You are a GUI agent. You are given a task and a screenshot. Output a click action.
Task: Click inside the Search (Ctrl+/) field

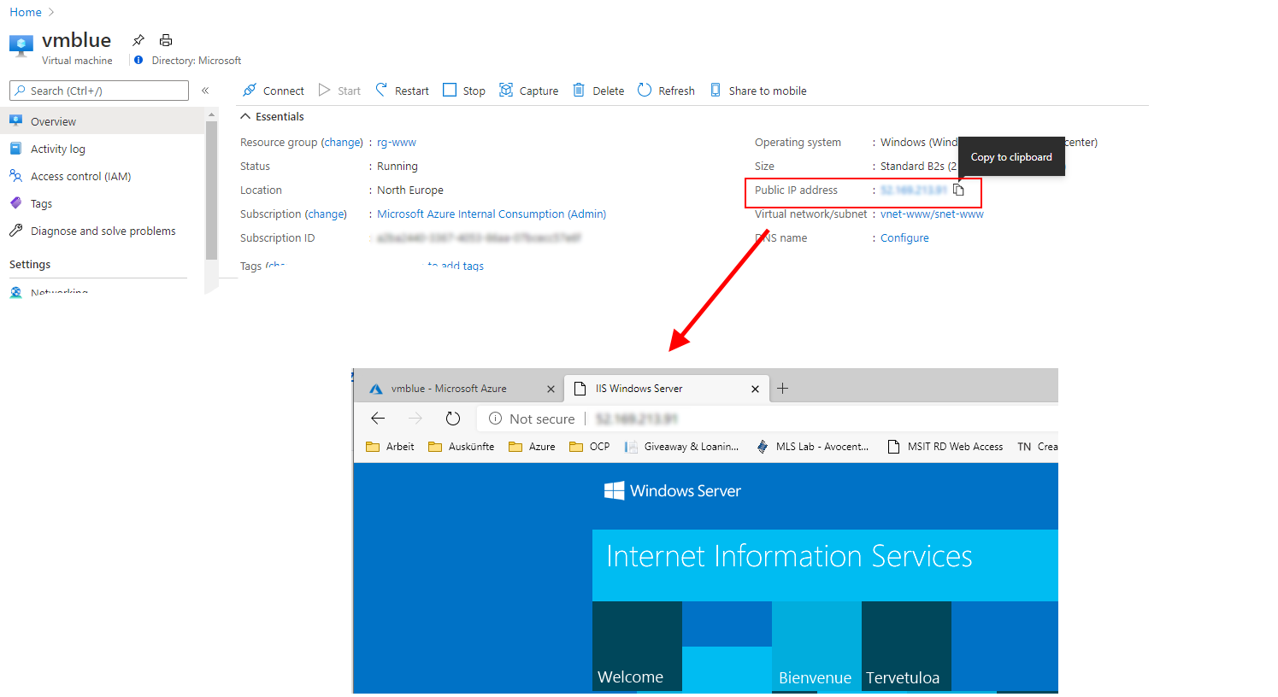coord(98,90)
